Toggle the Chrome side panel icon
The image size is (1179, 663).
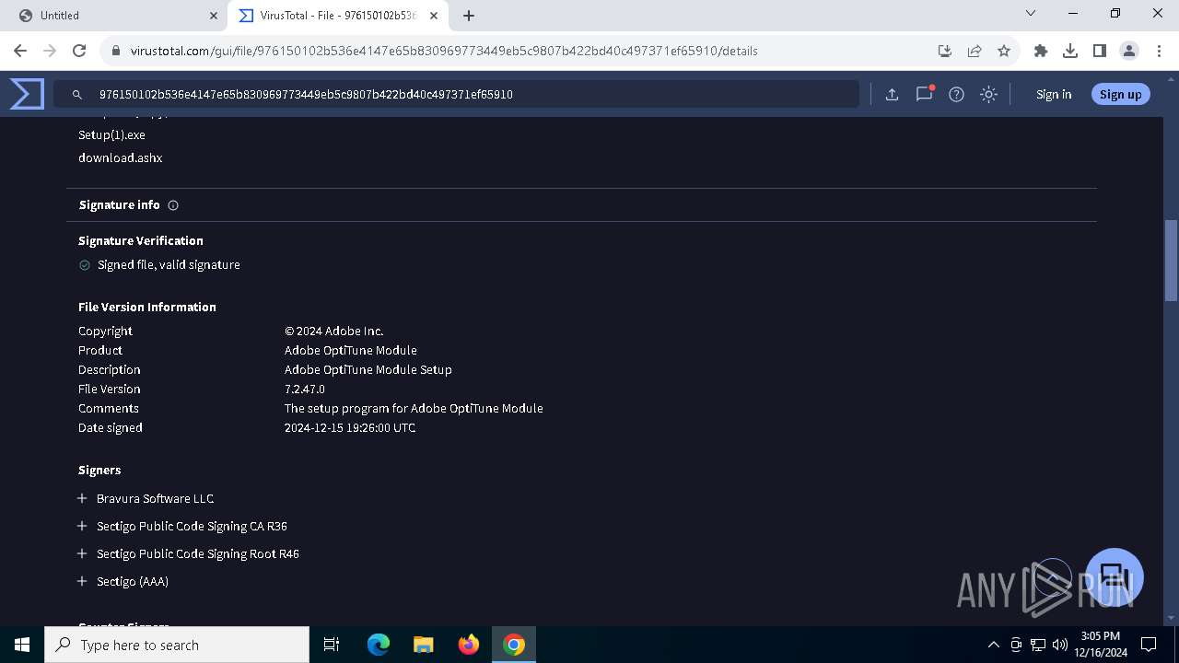click(x=1100, y=51)
